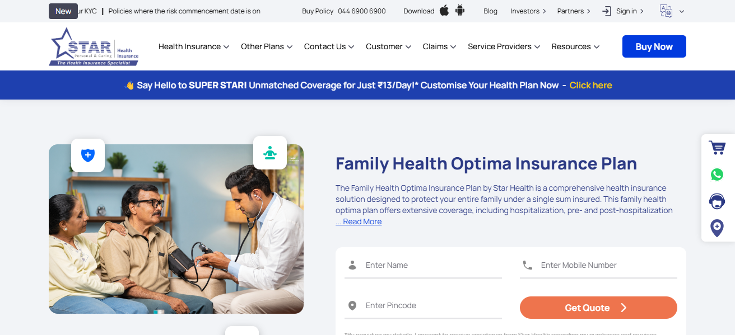
Task: Open the Contact Us dropdown
Action: tap(329, 46)
